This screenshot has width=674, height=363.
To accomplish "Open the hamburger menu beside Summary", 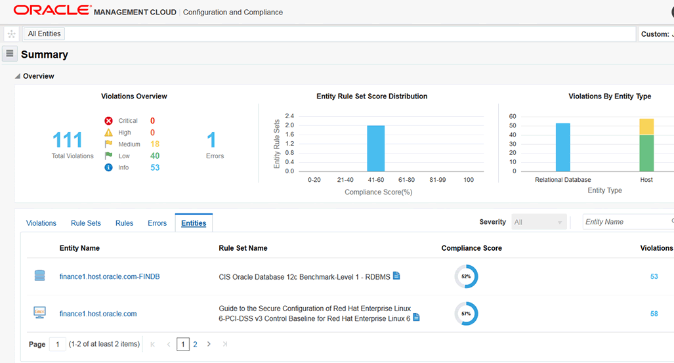I will 9,54.
